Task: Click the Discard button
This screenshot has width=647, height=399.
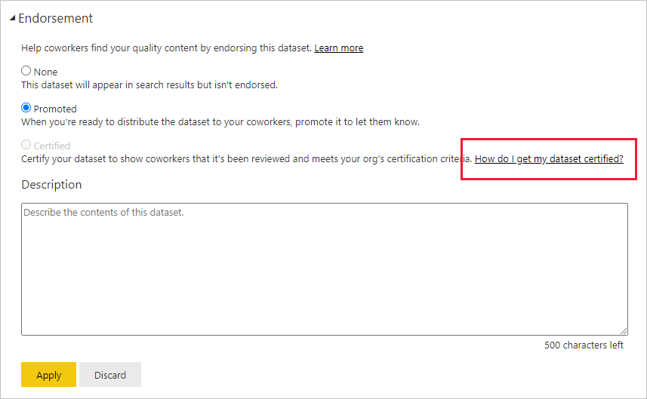Action: [x=110, y=375]
